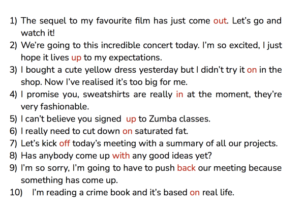Click the red "on" before "saturated fat"

tap(128, 131)
